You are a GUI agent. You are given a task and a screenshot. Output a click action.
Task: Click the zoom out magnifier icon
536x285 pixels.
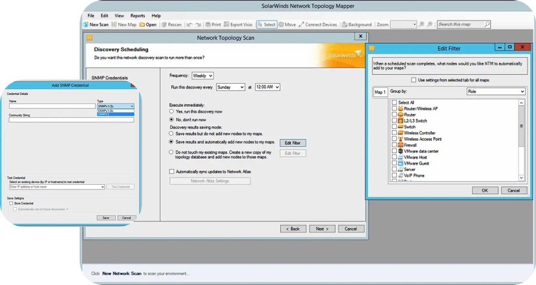430,24
